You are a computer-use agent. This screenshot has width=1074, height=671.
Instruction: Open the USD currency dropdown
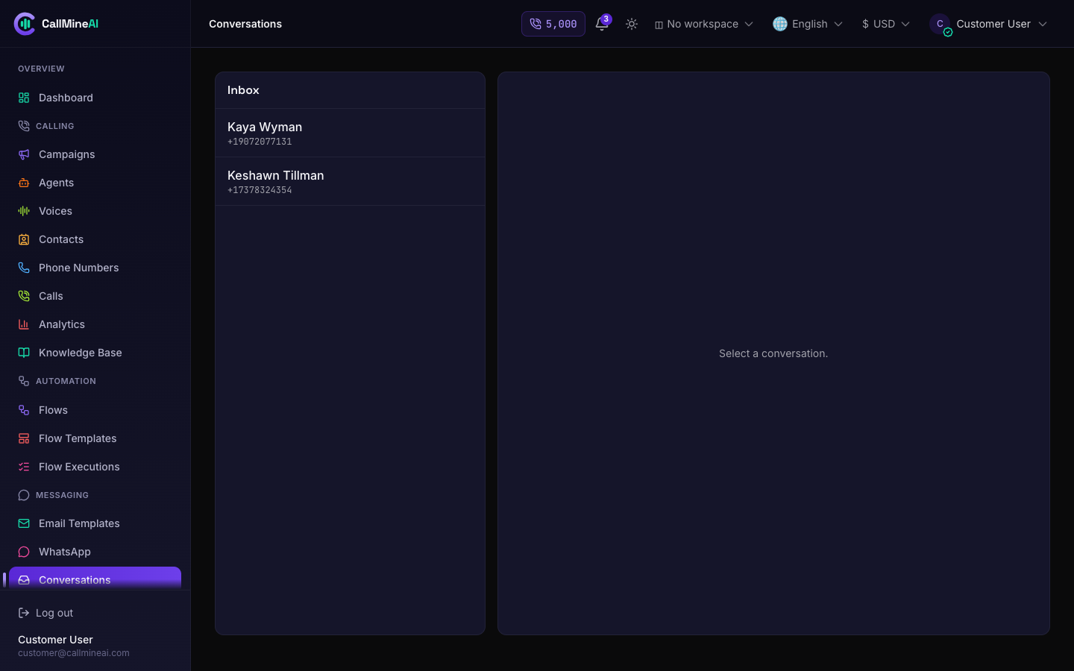point(886,24)
